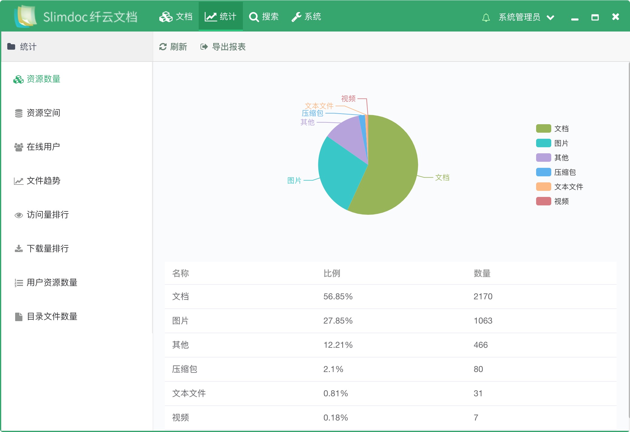This screenshot has width=630, height=432.
Task: Expand the 系统管理员 dropdown chevron
Action: click(x=551, y=18)
